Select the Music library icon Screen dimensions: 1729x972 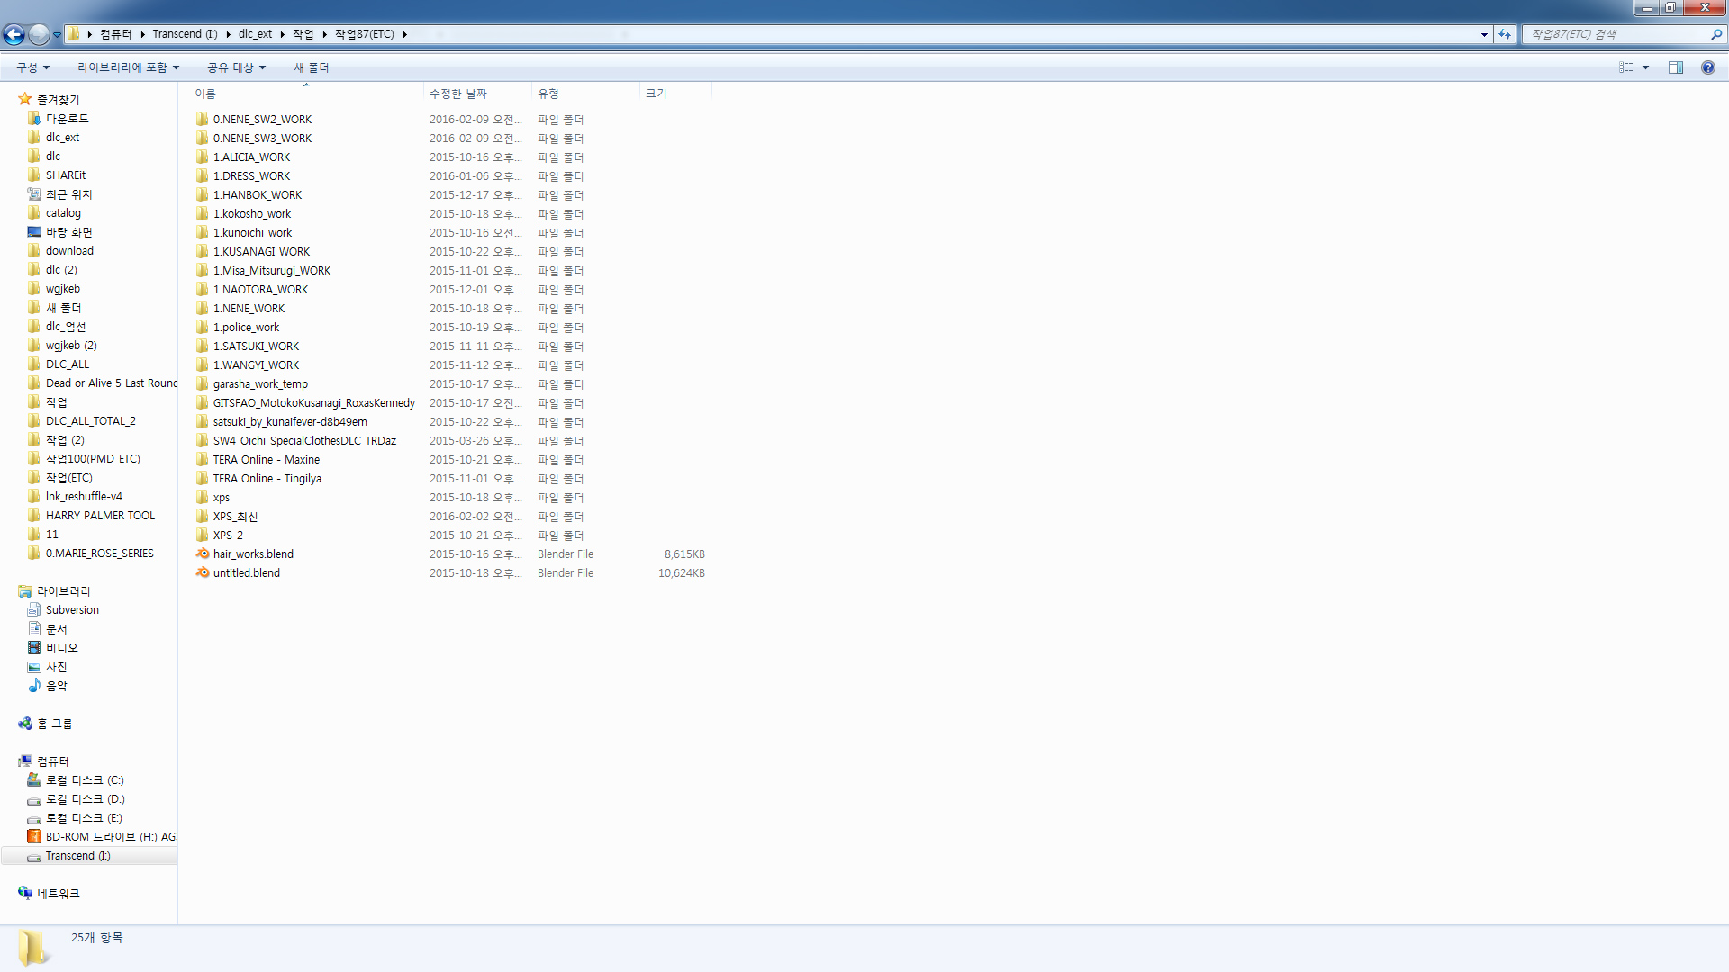click(x=34, y=685)
